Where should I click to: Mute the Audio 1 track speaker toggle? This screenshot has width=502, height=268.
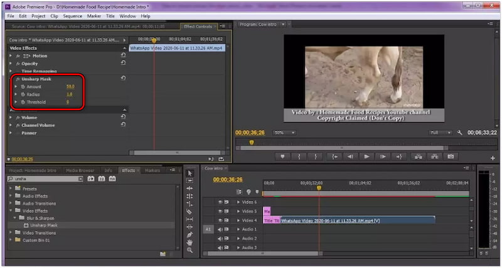(220, 229)
